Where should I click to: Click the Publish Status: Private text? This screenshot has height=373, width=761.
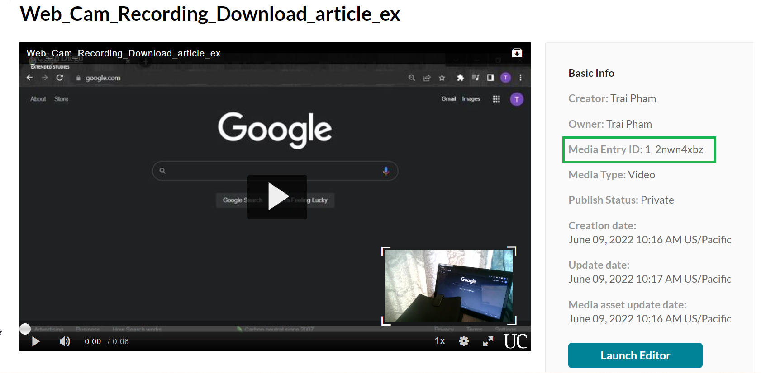(x=621, y=200)
